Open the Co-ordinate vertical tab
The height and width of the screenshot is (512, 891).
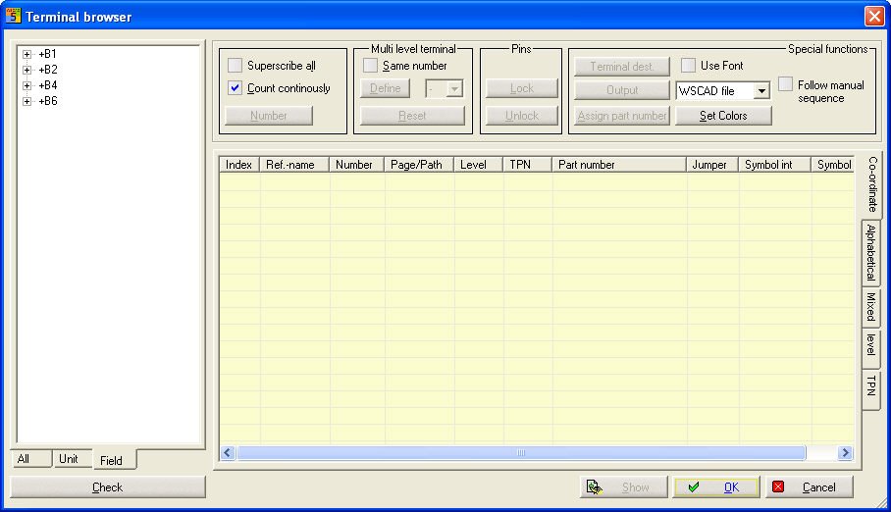coord(872,184)
